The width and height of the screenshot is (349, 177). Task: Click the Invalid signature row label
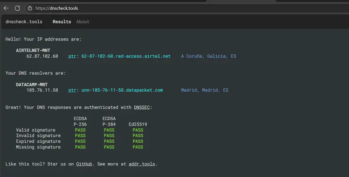click(x=38, y=136)
